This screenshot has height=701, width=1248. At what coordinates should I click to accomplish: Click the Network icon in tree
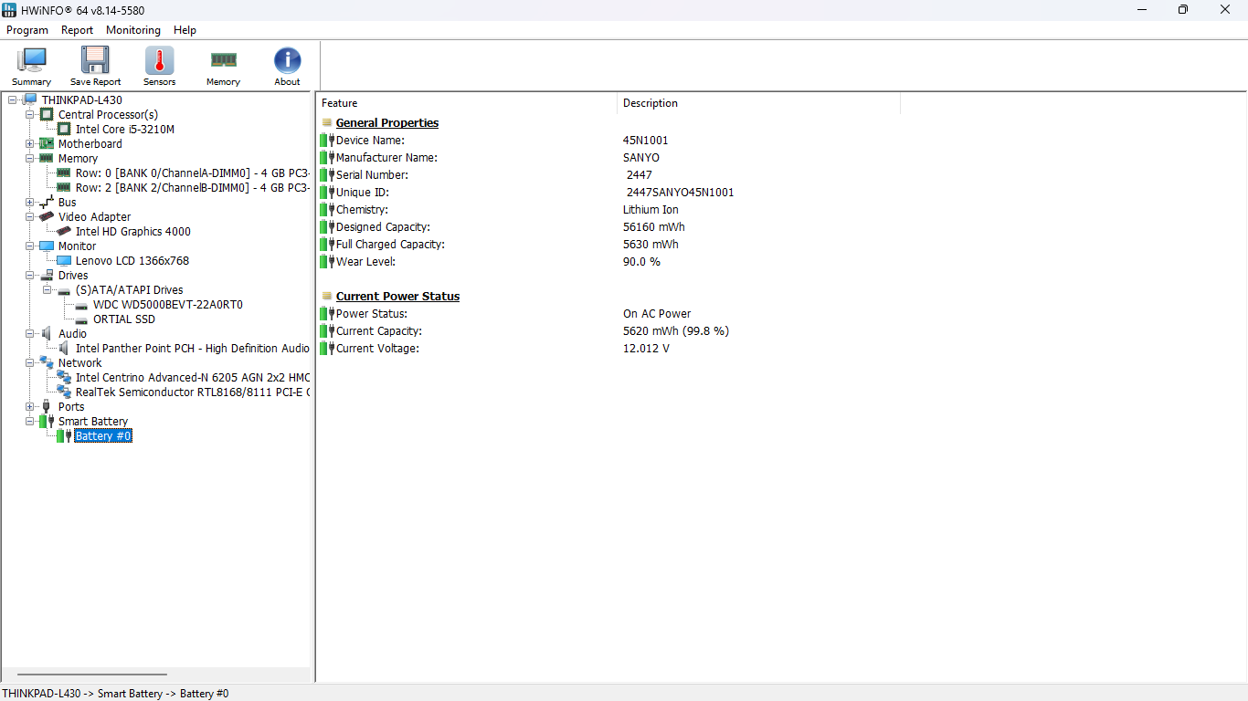tap(47, 362)
